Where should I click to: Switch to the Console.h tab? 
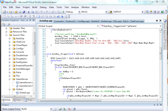click(59, 21)
